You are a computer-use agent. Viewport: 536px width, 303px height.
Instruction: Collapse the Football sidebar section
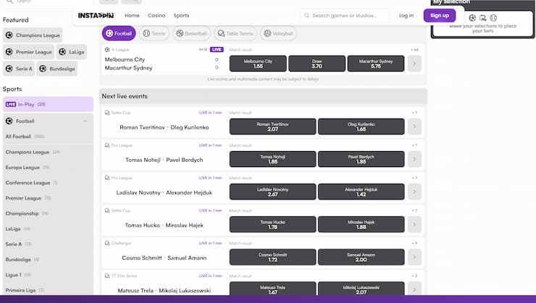[x=85, y=121]
